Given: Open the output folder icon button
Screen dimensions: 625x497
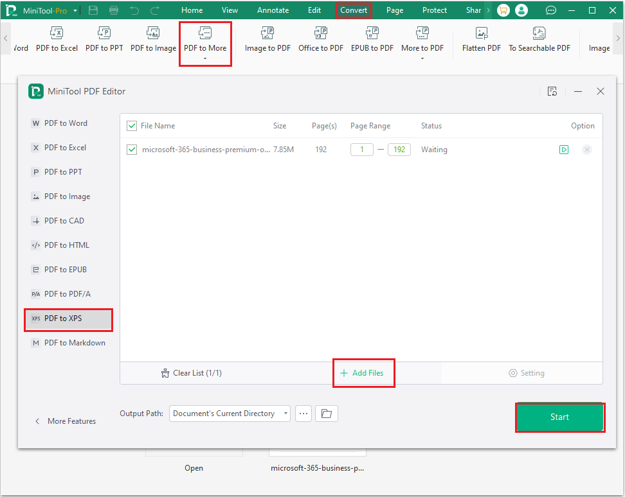Looking at the screenshot, I should [327, 414].
